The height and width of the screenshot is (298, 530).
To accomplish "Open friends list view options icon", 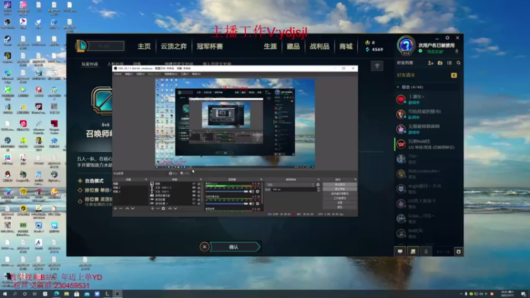I will 449,63.
